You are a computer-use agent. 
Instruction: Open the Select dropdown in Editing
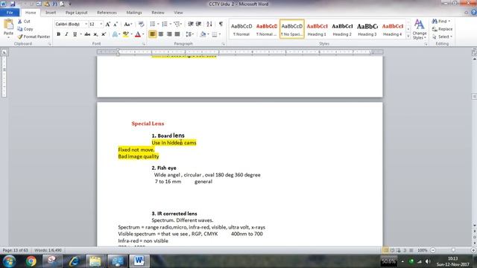coord(442,36)
